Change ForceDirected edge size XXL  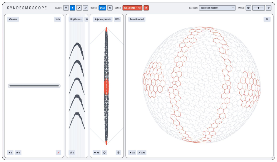coord(142,153)
